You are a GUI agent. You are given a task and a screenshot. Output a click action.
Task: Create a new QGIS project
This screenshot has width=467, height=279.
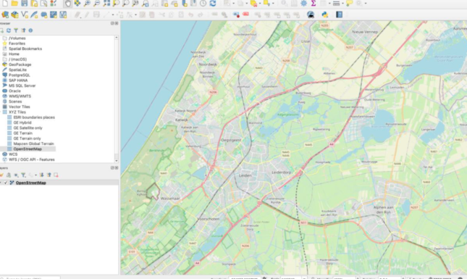tap(5, 4)
